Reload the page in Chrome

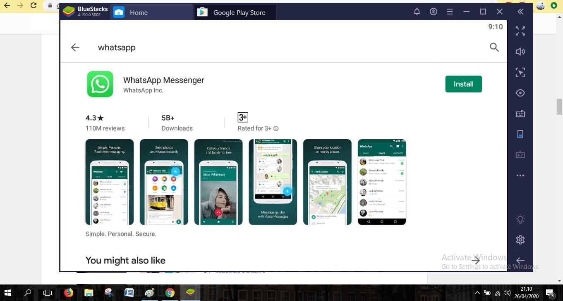click(x=34, y=5)
